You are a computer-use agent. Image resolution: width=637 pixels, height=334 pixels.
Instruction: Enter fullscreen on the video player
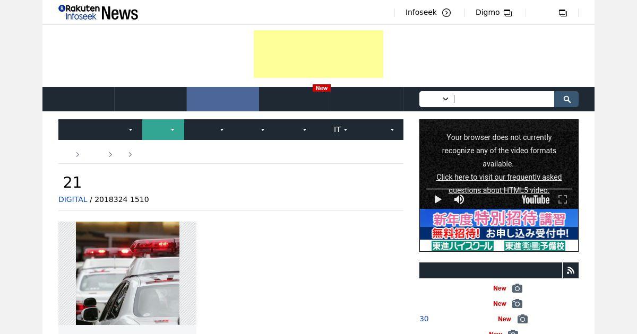click(563, 199)
